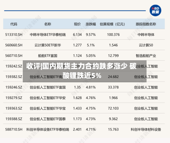The width and height of the screenshot is (170, 143).
Task: Select code 159388.SZ
Action: click(x=14, y=119)
